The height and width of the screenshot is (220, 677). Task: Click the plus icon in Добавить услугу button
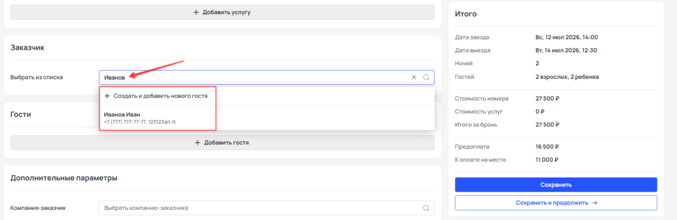196,12
